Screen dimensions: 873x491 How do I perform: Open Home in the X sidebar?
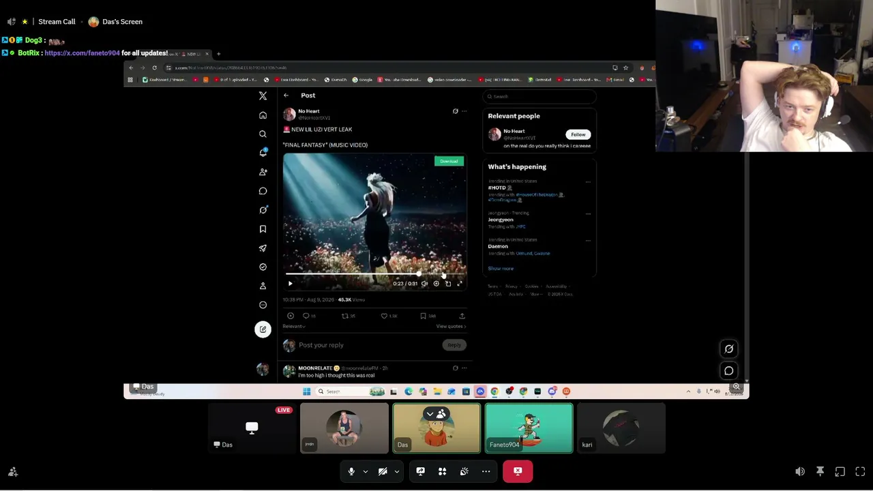263,115
